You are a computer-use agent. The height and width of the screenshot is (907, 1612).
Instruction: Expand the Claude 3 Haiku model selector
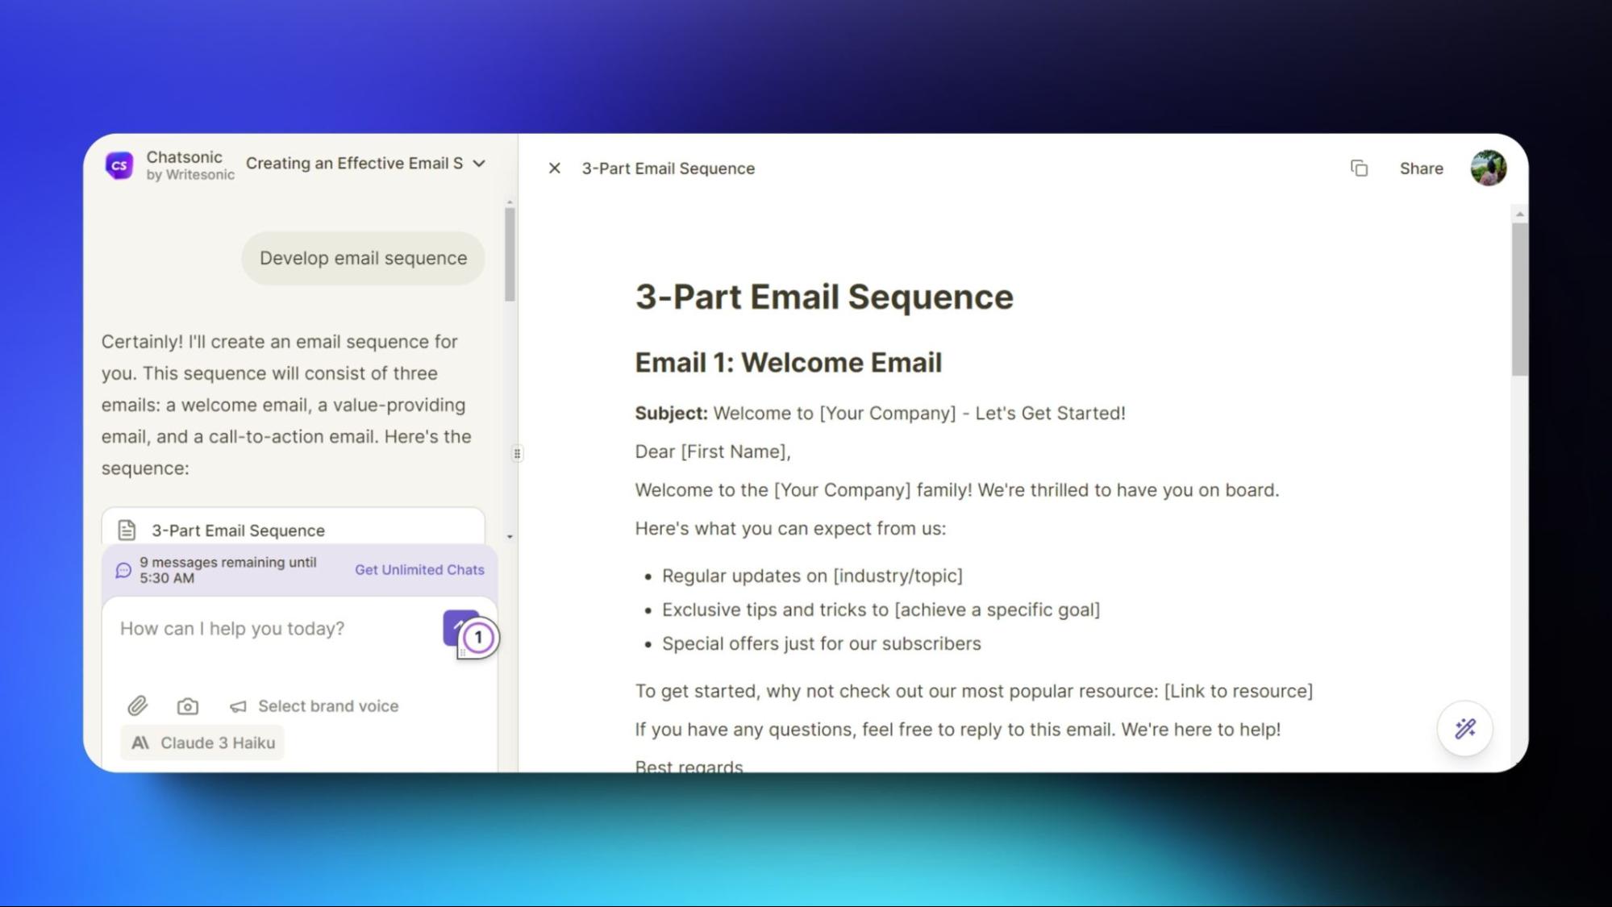tap(202, 742)
